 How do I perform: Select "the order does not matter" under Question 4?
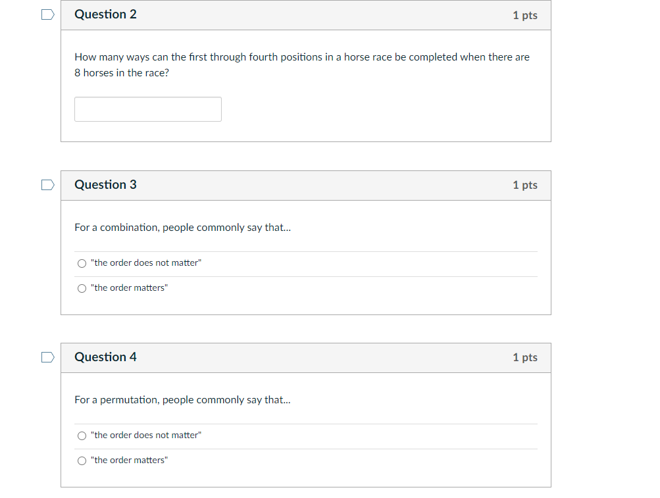tap(82, 436)
